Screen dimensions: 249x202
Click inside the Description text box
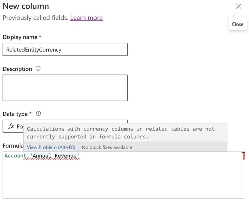point(65,88)
